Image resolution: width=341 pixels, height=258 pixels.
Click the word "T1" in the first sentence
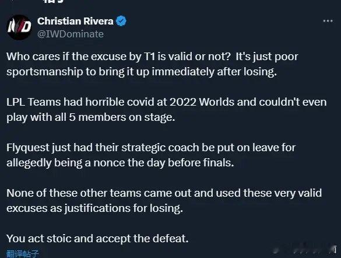click(149, 57)
